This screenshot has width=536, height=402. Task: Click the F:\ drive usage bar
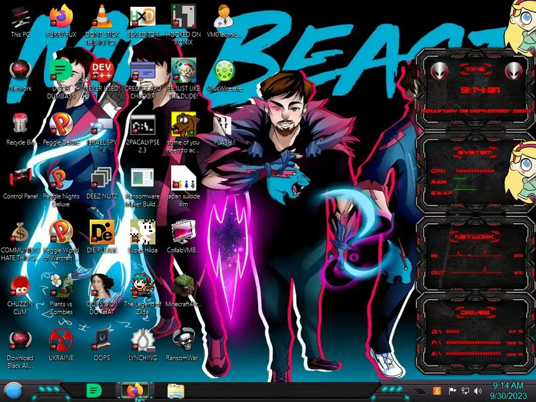[473, 342]
